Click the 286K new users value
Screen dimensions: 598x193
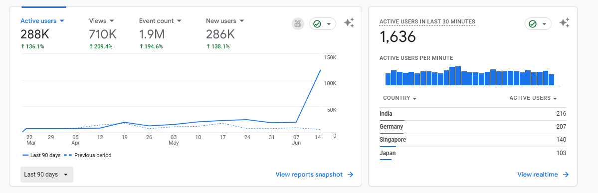point(220,35)
